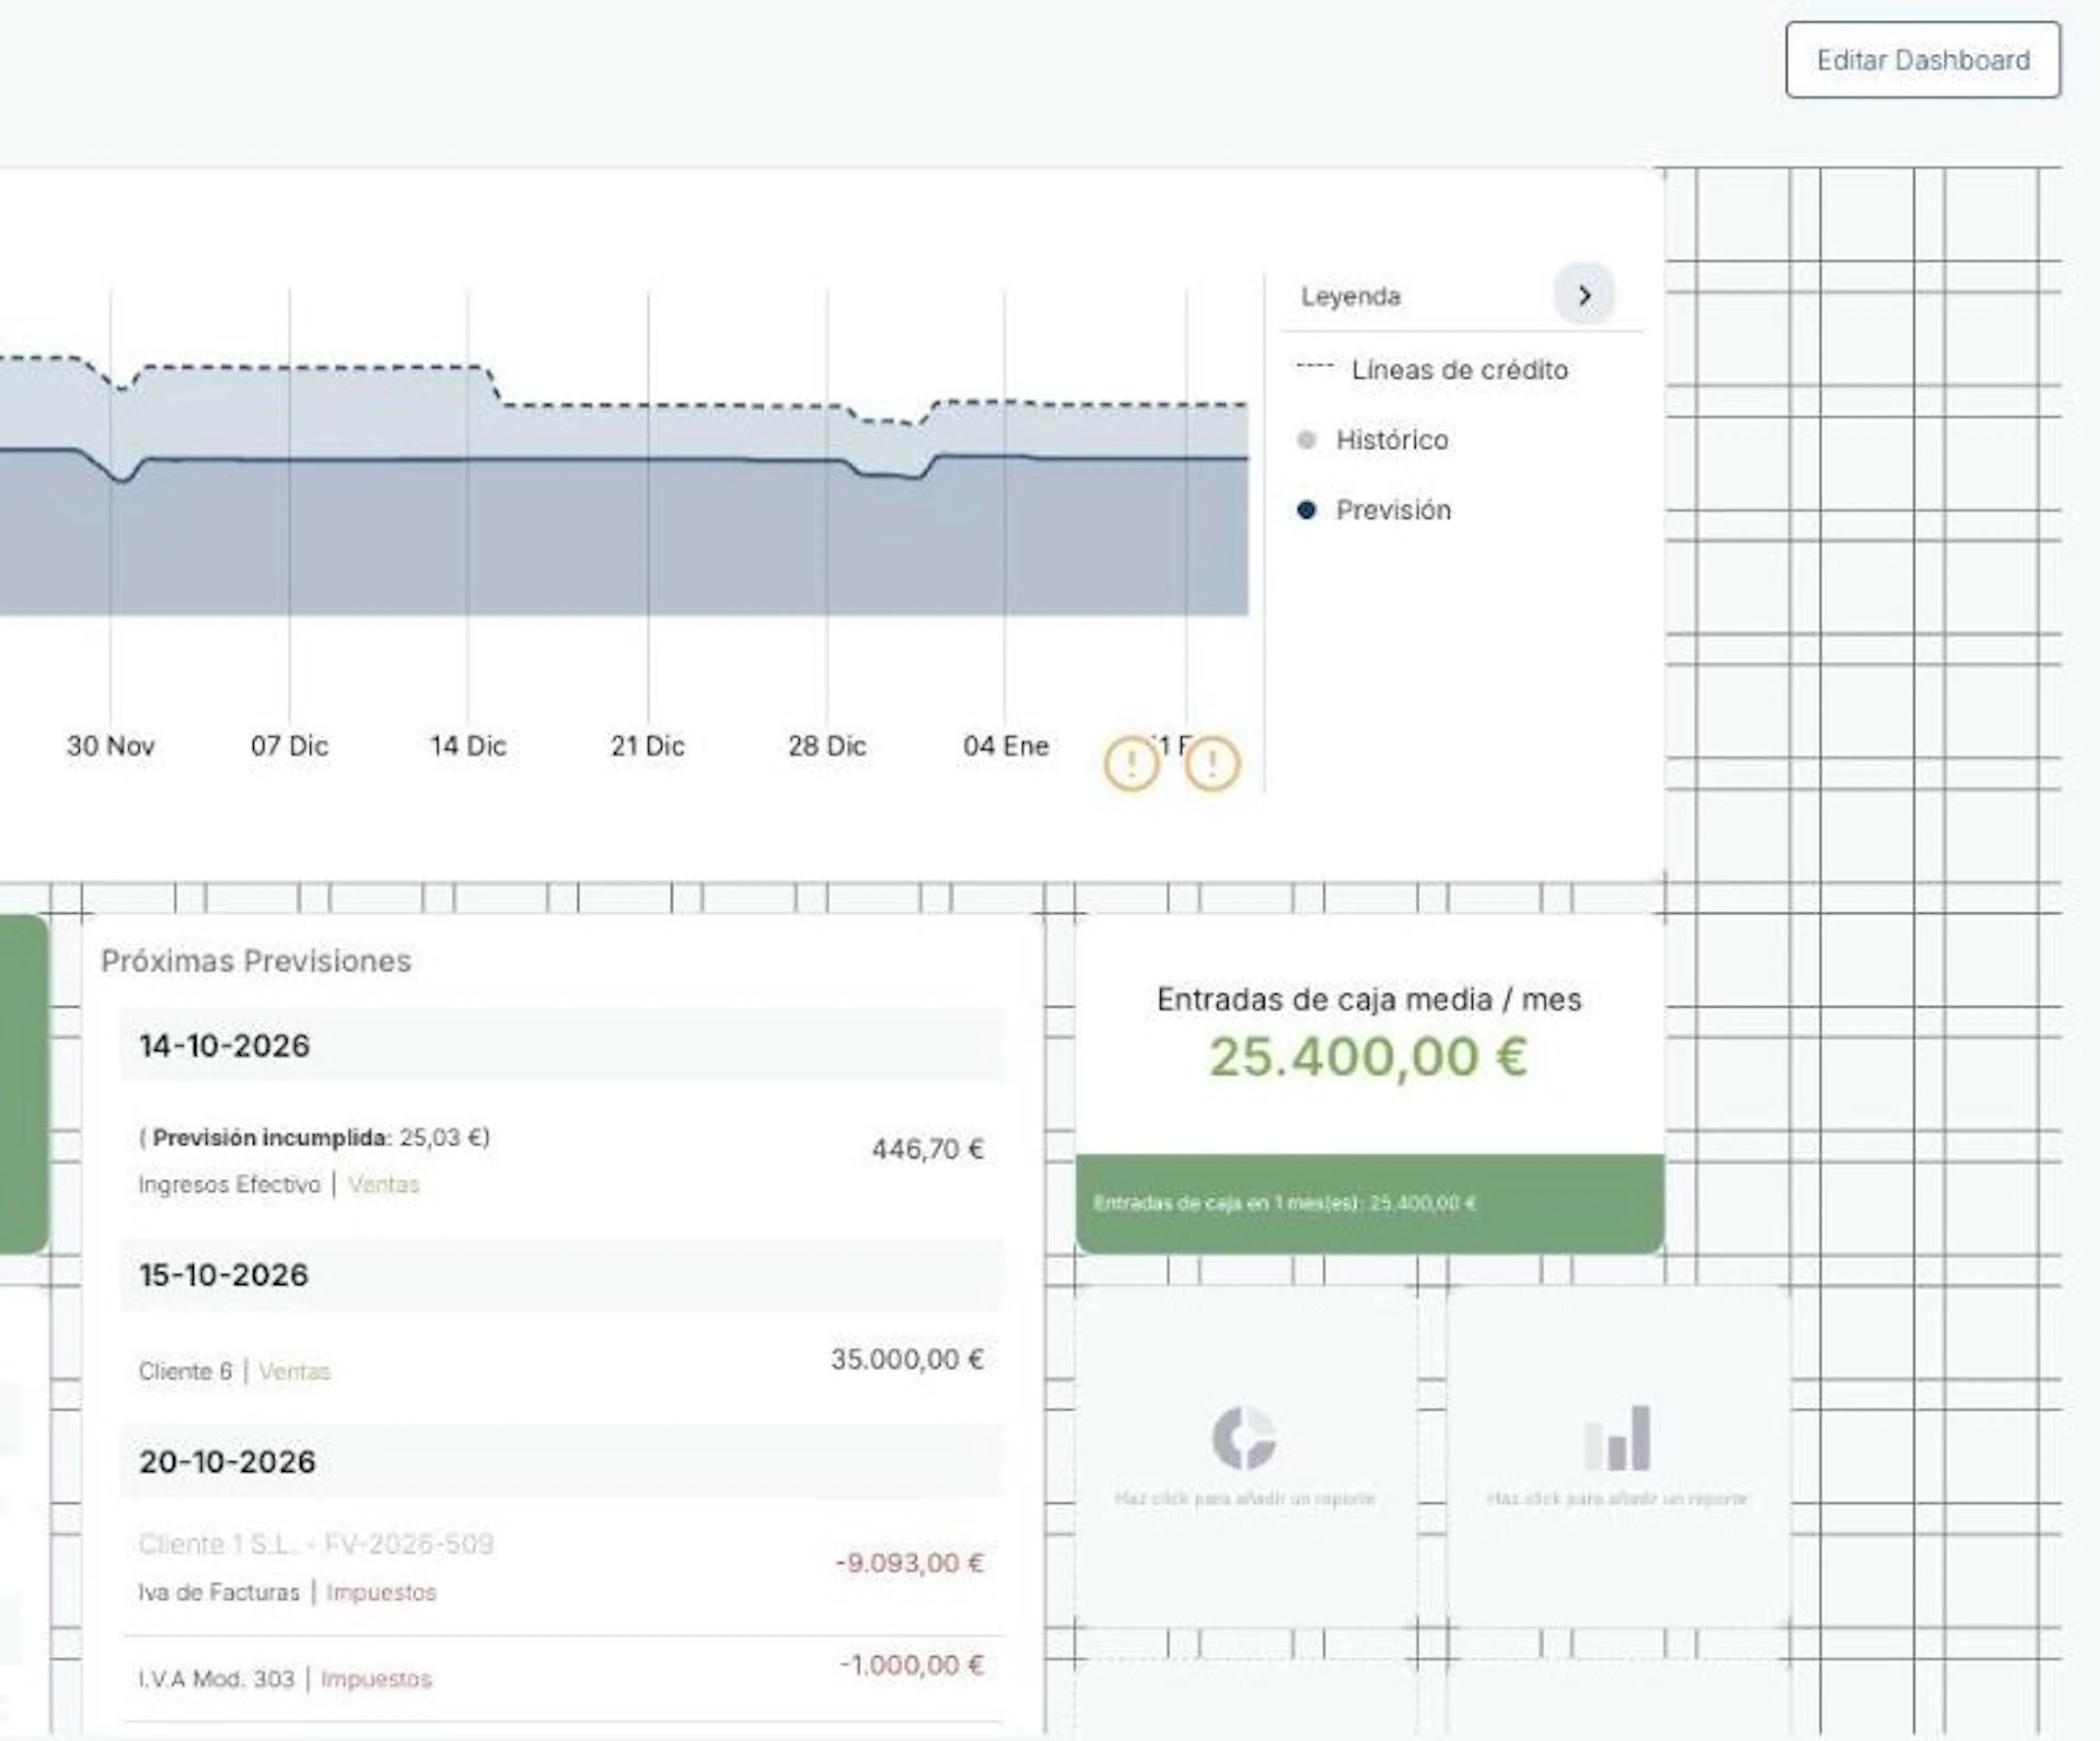2100x1741 pixels.
Task: Click the 25.400,00 € average inflow value
Action: (1369, 1057)
